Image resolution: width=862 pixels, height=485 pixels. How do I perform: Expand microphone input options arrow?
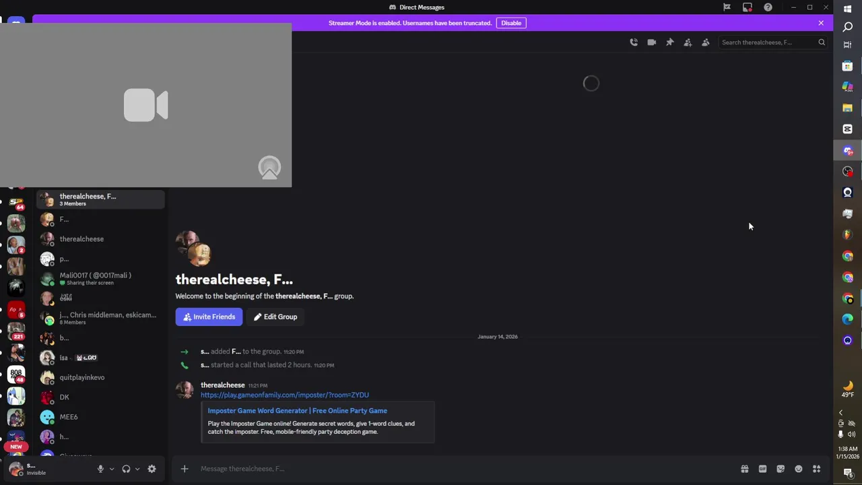click(111, 469)
